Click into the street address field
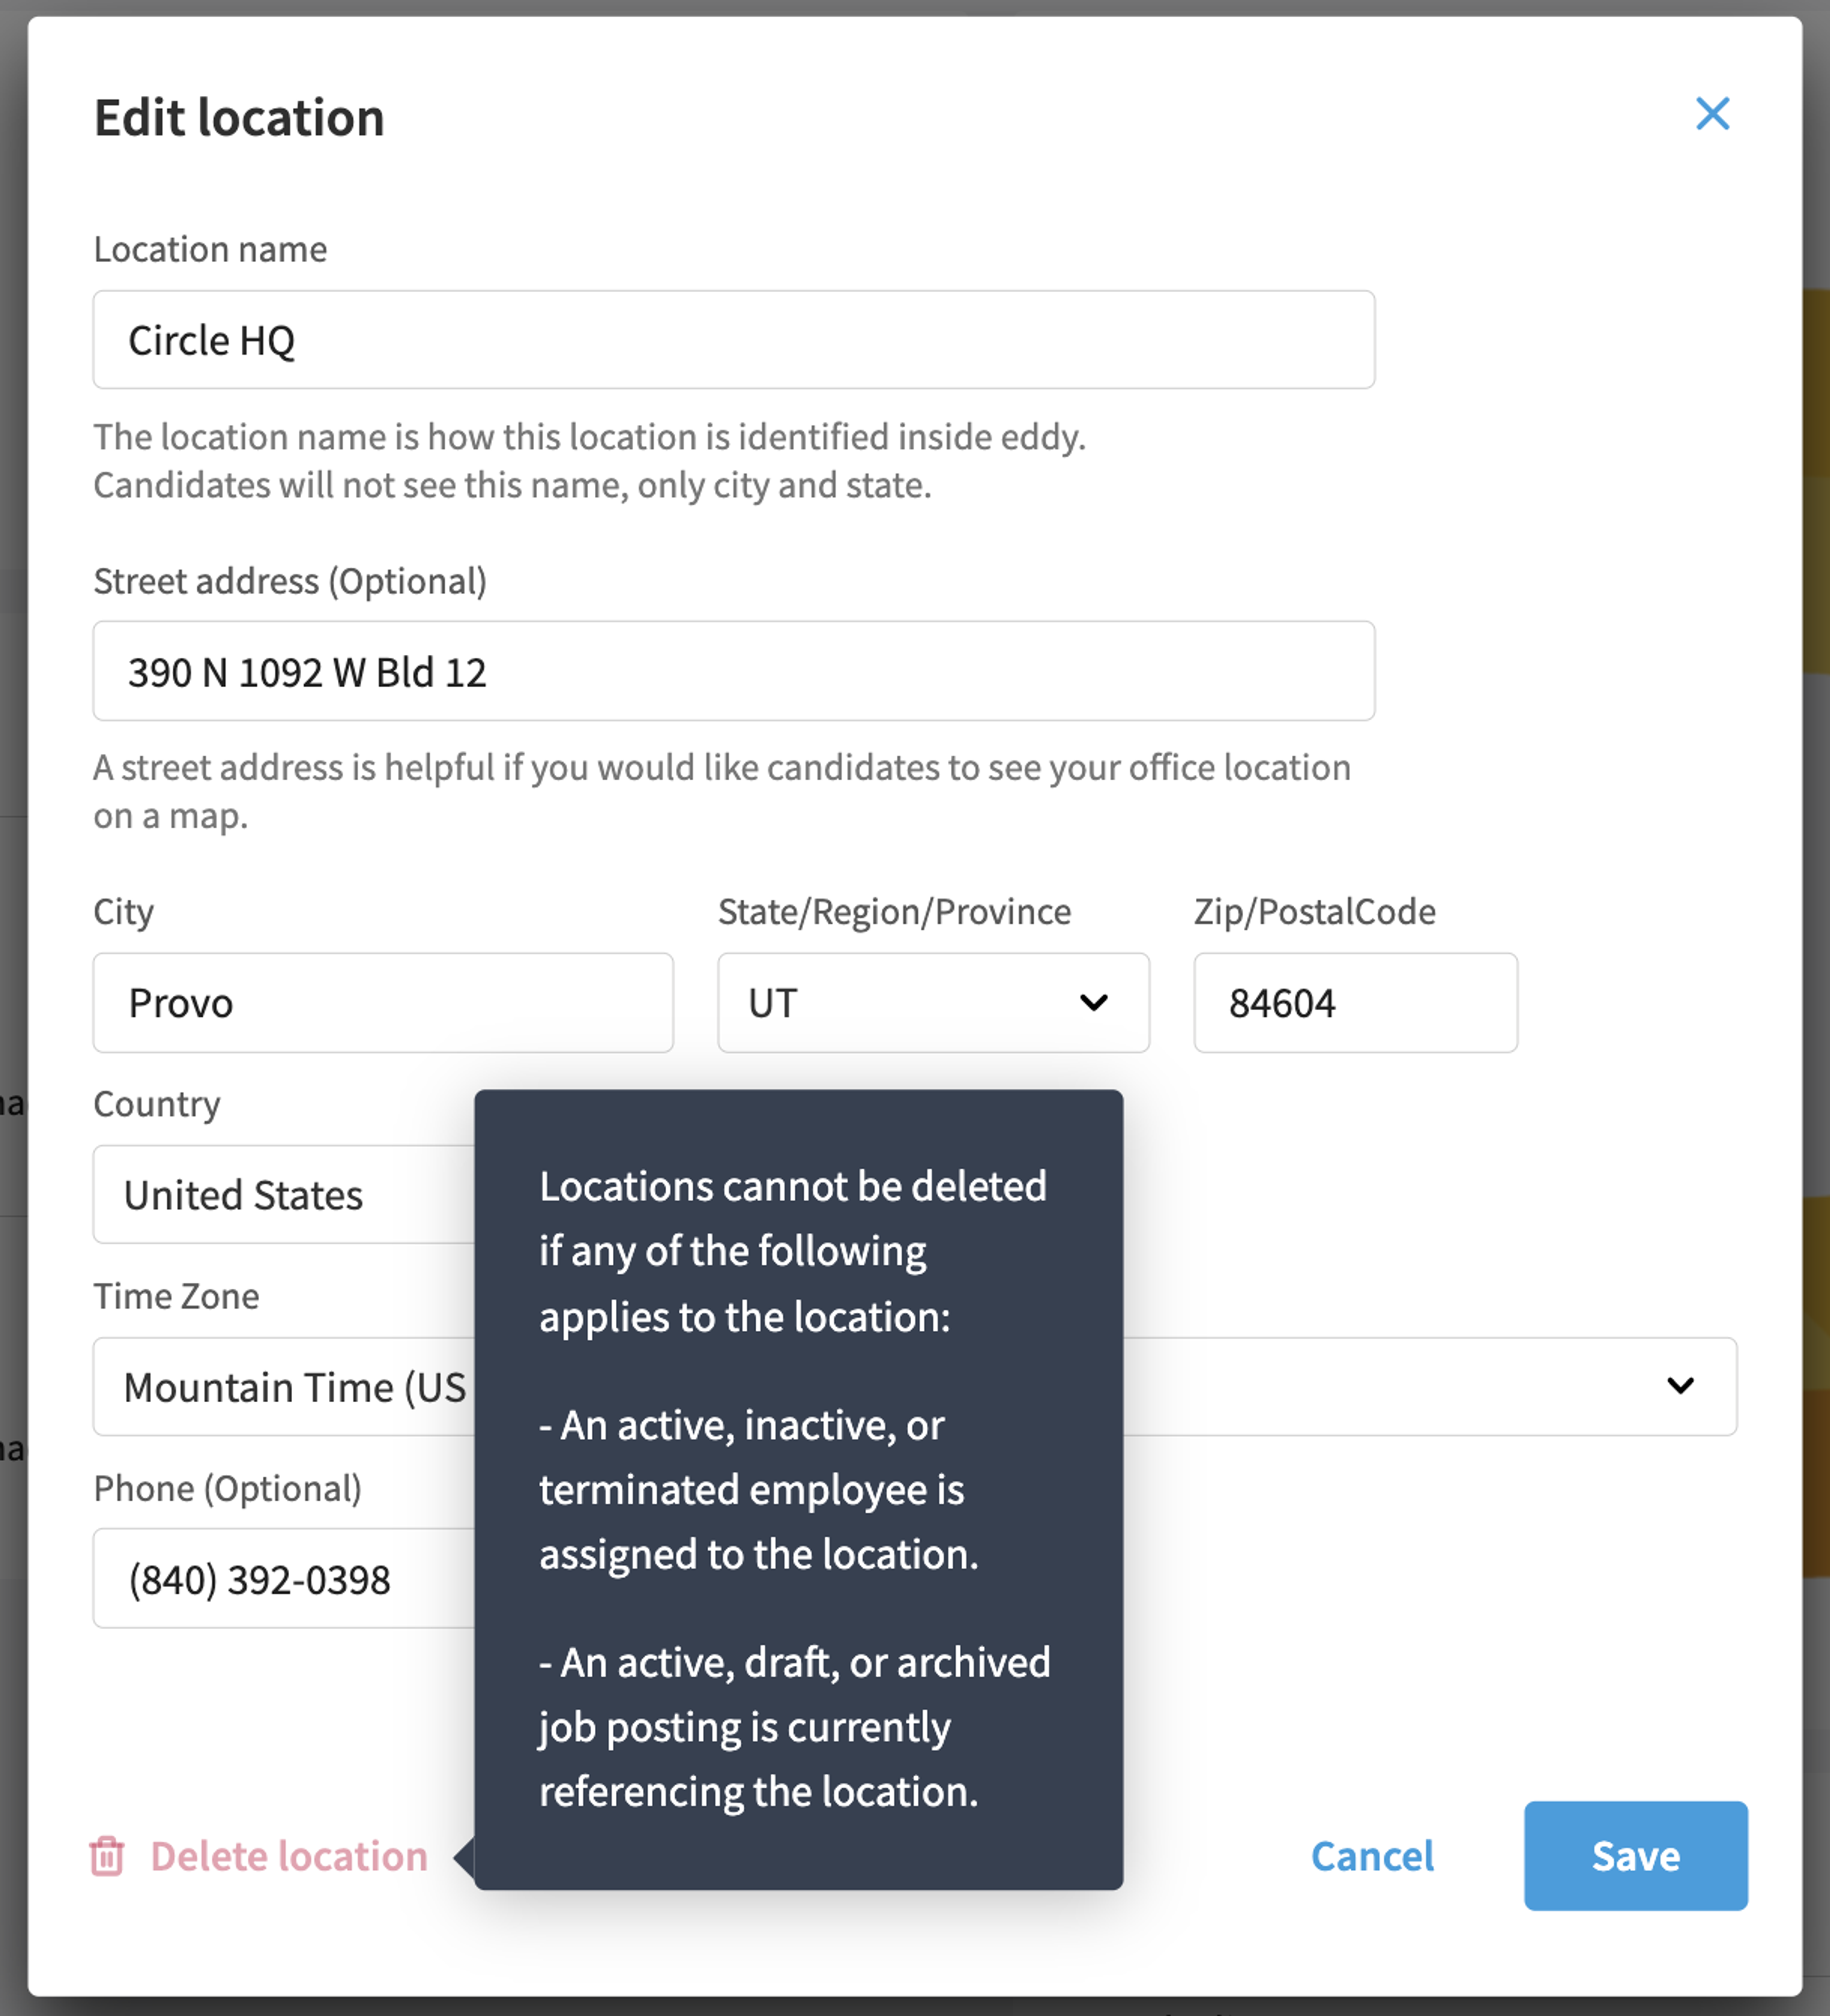 (734, 671)
